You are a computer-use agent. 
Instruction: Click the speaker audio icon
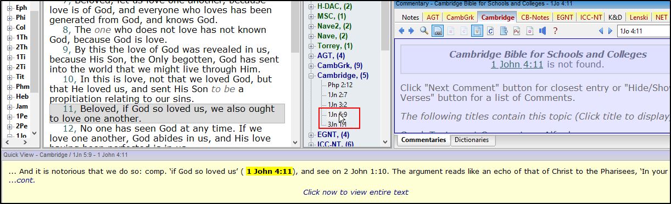pos(543,31)
